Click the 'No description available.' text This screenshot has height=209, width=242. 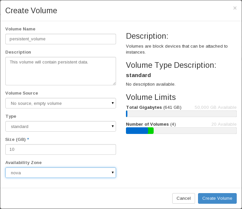151,84
